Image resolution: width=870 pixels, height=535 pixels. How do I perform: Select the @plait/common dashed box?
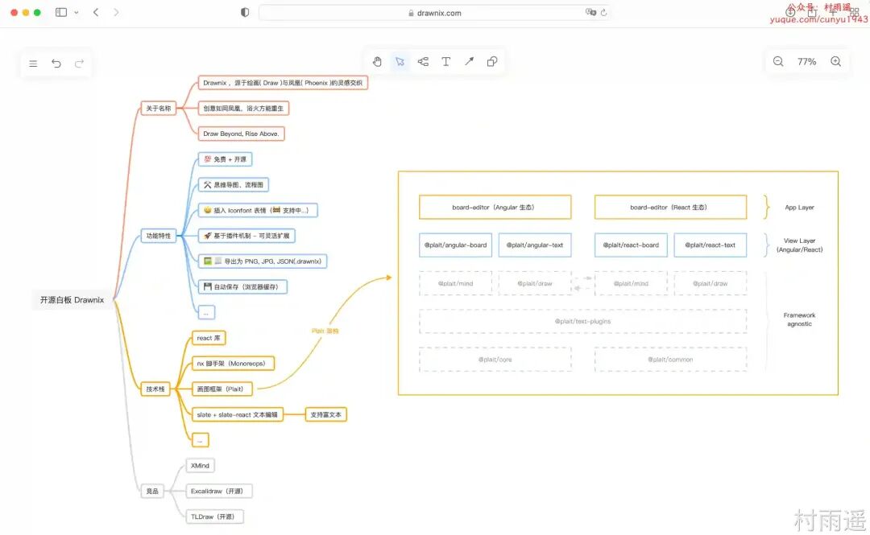tap(670, 360)
